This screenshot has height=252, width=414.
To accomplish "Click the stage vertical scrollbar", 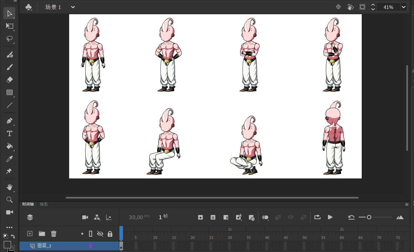I will click(407, 108).
